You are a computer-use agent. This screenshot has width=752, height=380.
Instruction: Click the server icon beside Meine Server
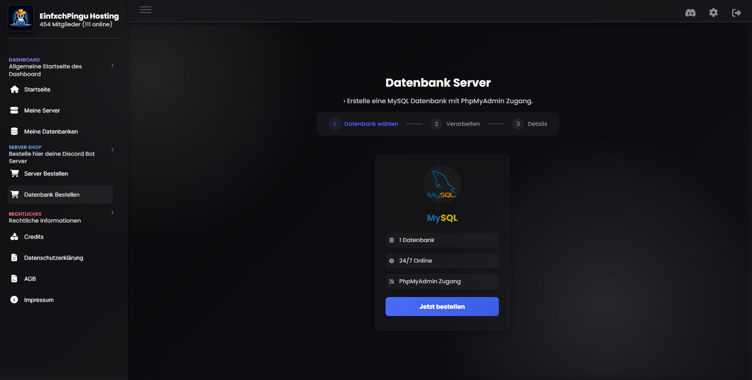pyautogui.click(x=15, y=110)
